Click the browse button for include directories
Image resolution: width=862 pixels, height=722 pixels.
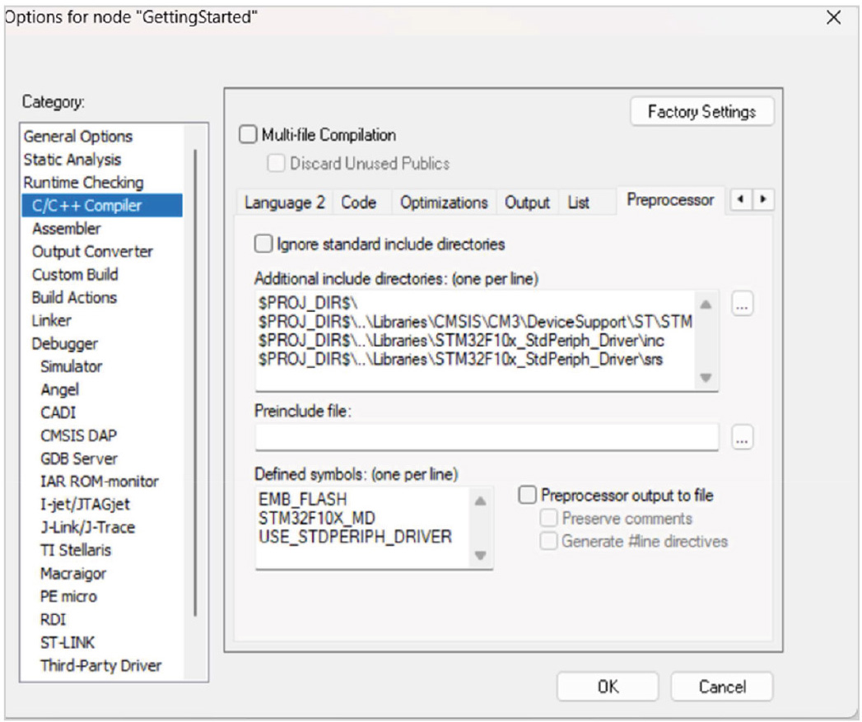tap(742, 305)
